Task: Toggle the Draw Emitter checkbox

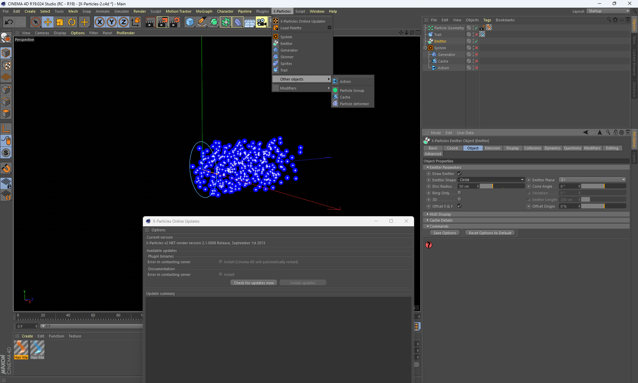Action: click(x=459, y=174)
